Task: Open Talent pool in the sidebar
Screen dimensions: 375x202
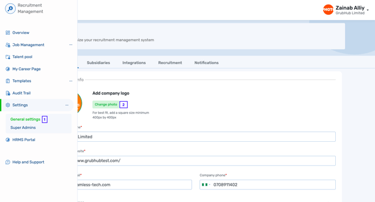Action: 22,56
